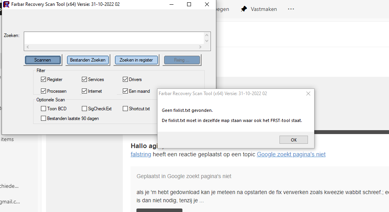Image resolution: width=389 pixels, height=212 pixels.
Task: Click the Scannen button
Action: click(43, 60)
